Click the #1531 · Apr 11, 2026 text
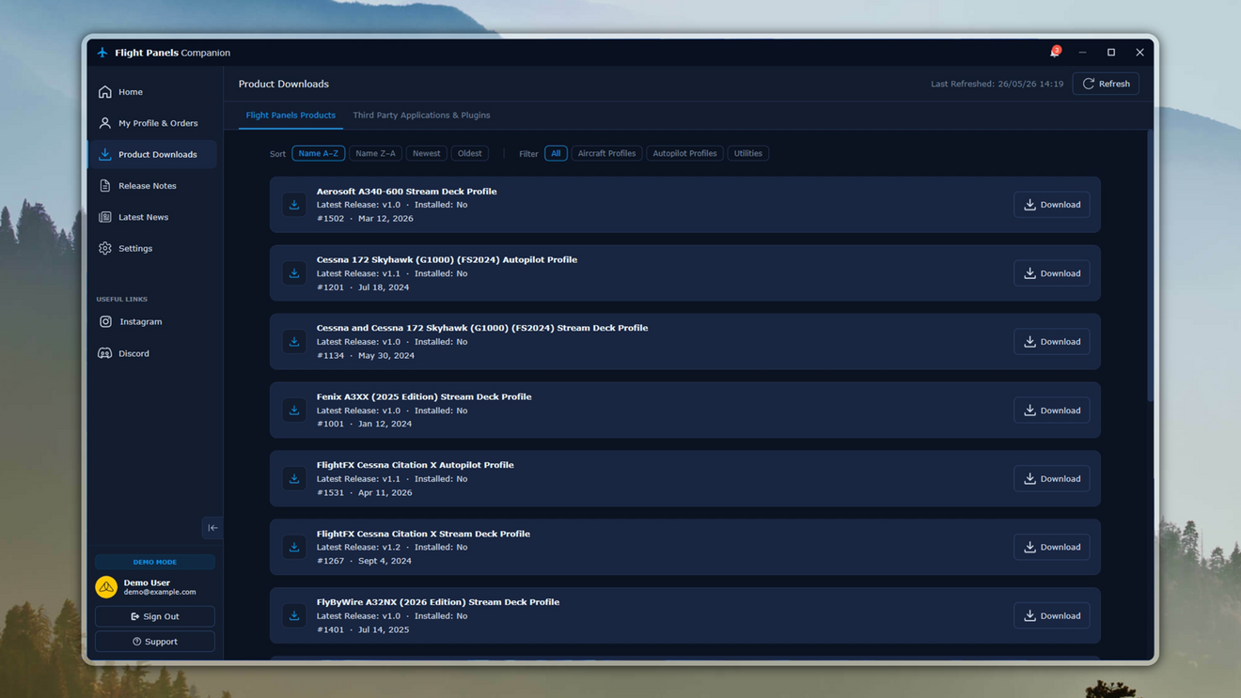 (x=365, y=492)
